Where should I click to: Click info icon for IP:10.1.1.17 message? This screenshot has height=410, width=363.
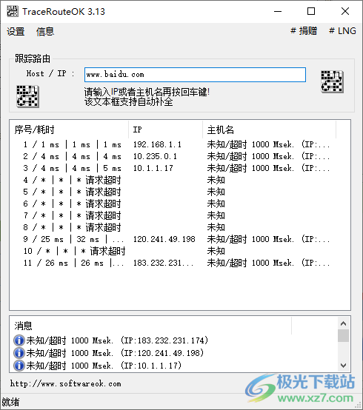(x=19, y=366)
